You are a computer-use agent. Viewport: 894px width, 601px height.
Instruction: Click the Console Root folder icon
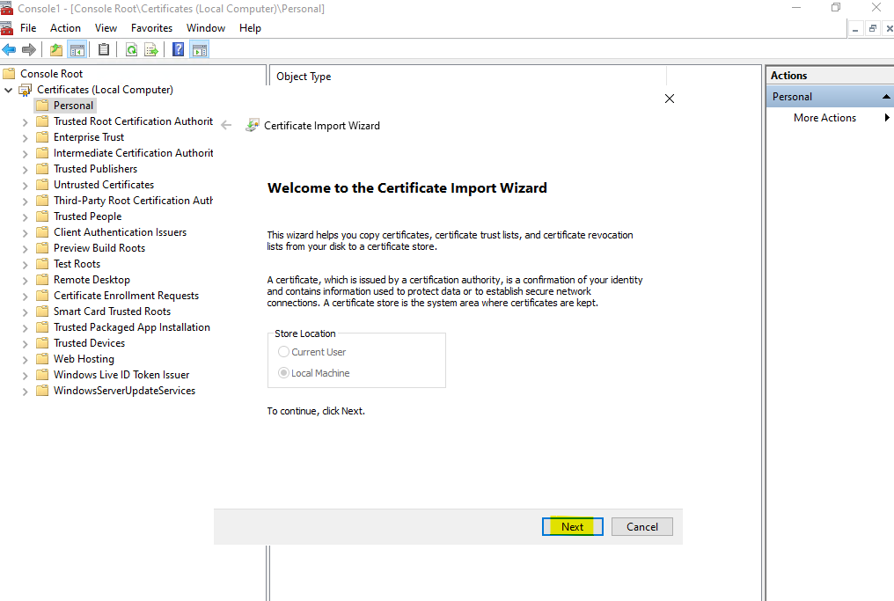tap(9, 74)
